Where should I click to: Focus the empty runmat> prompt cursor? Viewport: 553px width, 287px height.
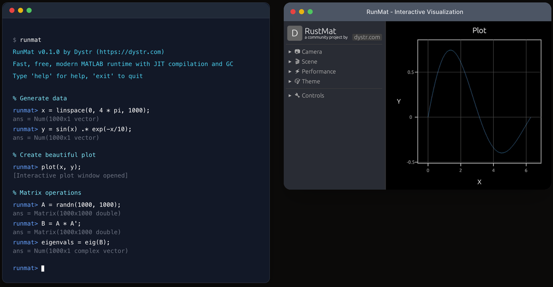pyautogui.click(x=43, y=268)
